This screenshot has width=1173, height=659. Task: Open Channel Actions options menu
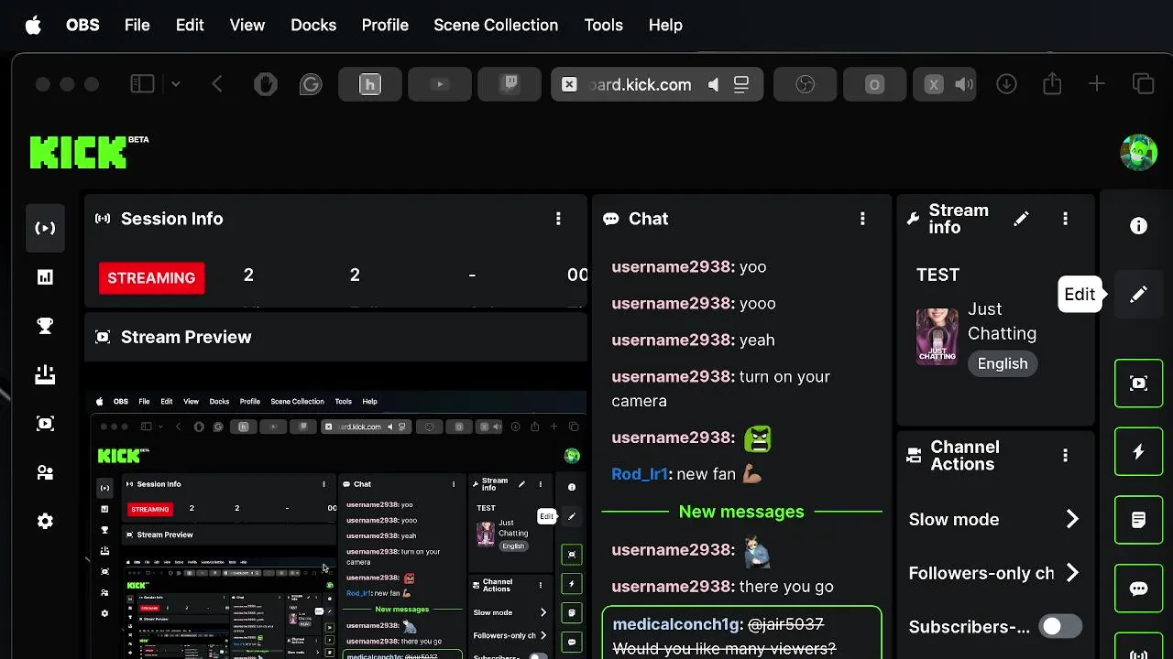(x=1065, y=455)
